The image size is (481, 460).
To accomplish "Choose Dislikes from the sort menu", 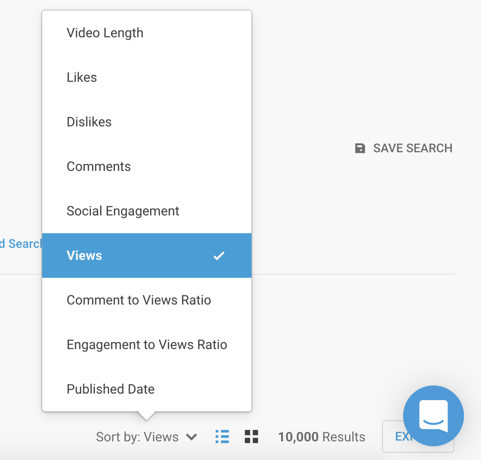I will [89, 122].
